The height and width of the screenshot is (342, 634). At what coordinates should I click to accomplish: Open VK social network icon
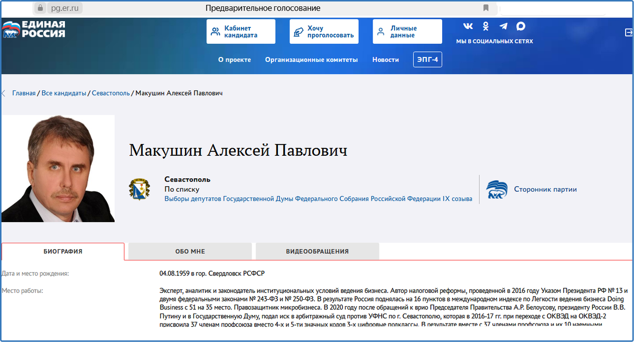tap(468, 26)
